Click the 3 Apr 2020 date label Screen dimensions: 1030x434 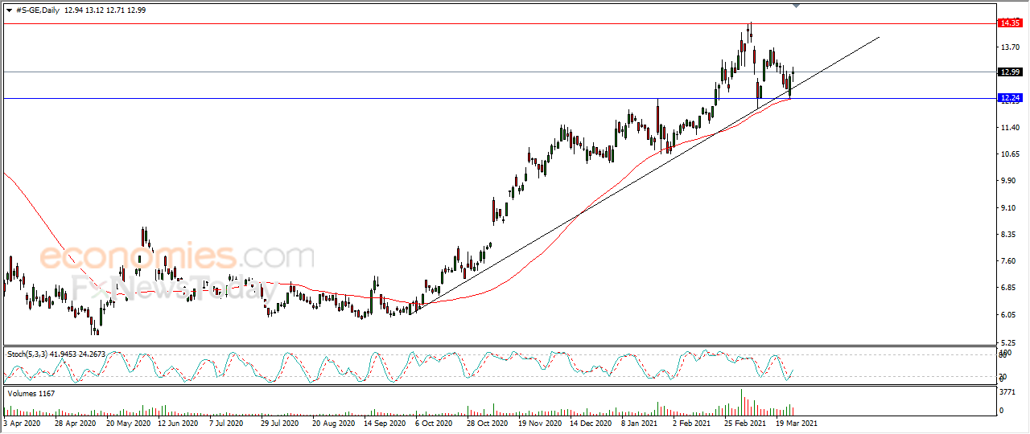[x=23, y=422]
